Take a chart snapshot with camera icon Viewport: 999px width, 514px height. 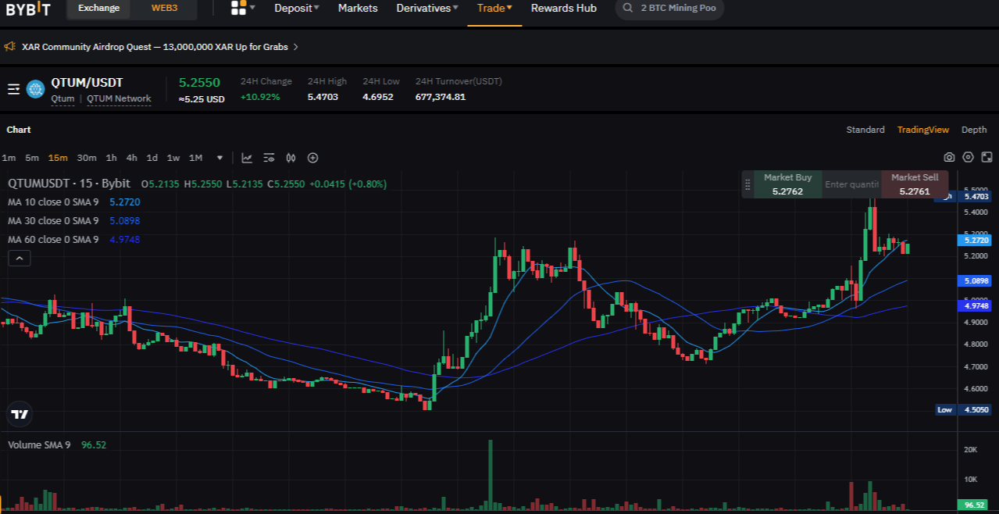[x=949, y=157]
